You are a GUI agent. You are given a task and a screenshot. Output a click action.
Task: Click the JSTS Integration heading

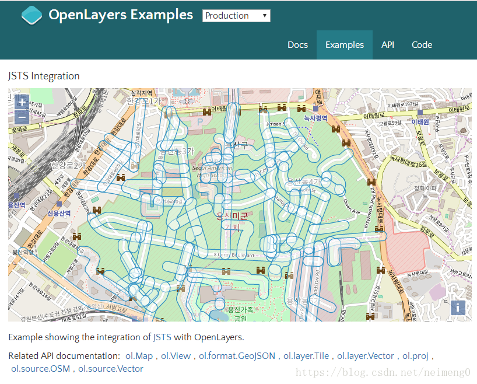[x=44, y=76]
